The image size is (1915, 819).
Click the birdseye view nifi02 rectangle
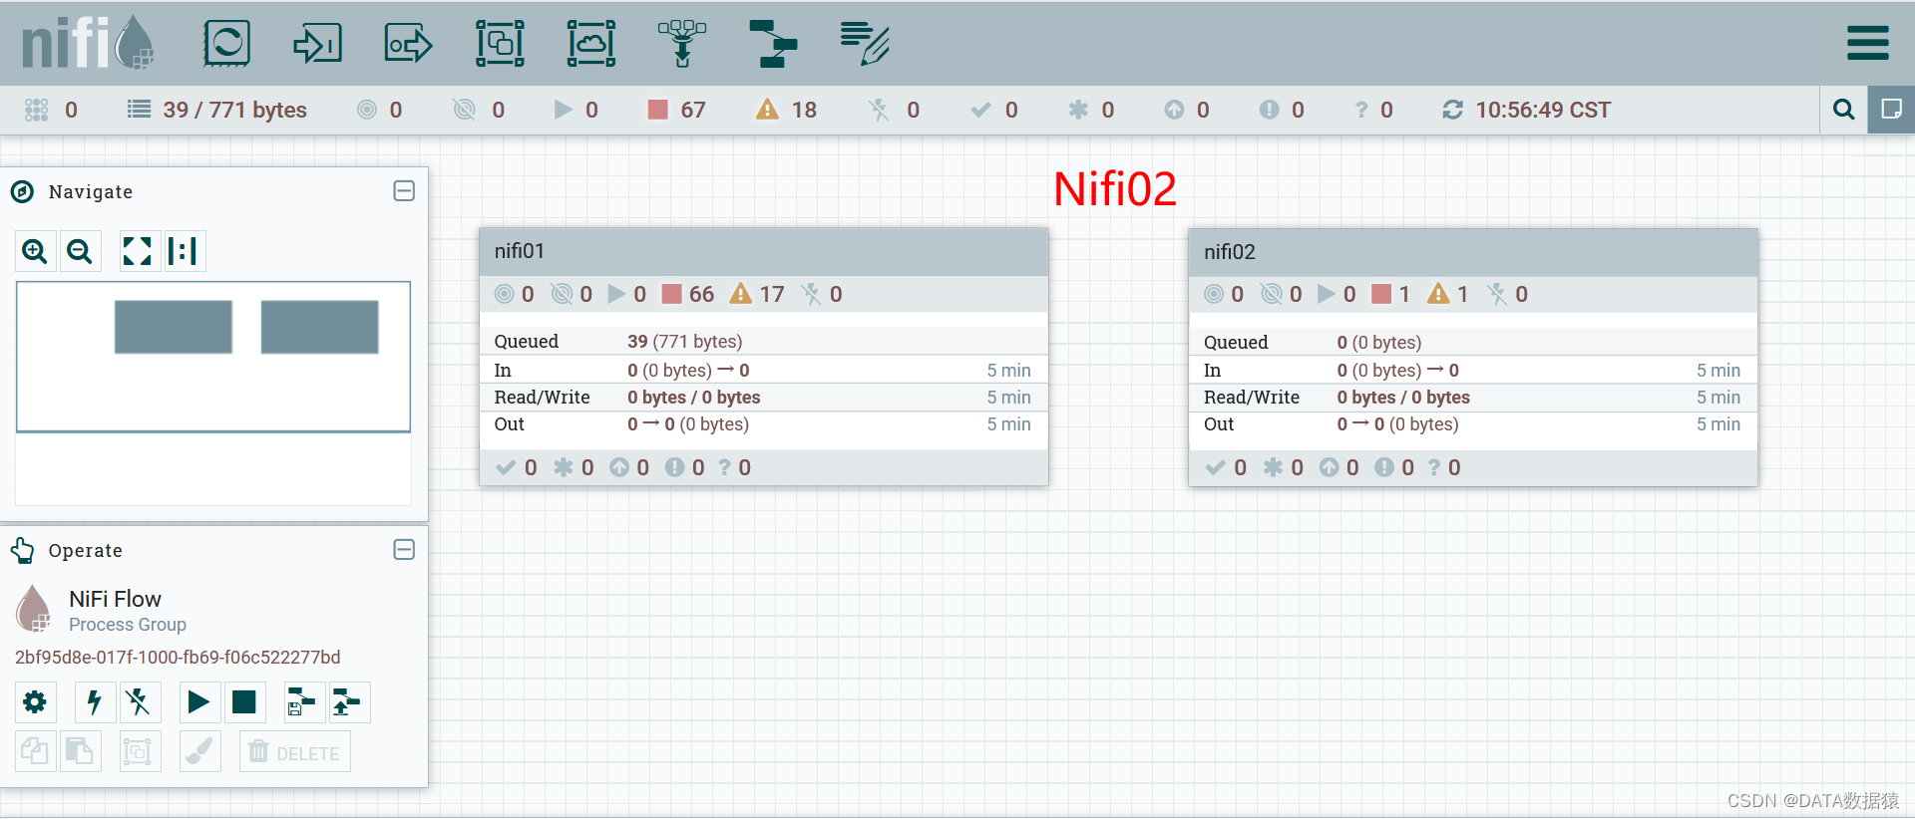click(x=319, y=327)
